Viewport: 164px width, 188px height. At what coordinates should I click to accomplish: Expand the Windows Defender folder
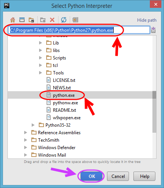tap(26, 147)
